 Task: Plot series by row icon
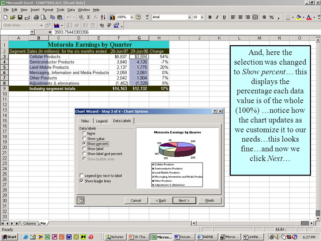pyautogui.click(x=86, y=25)
